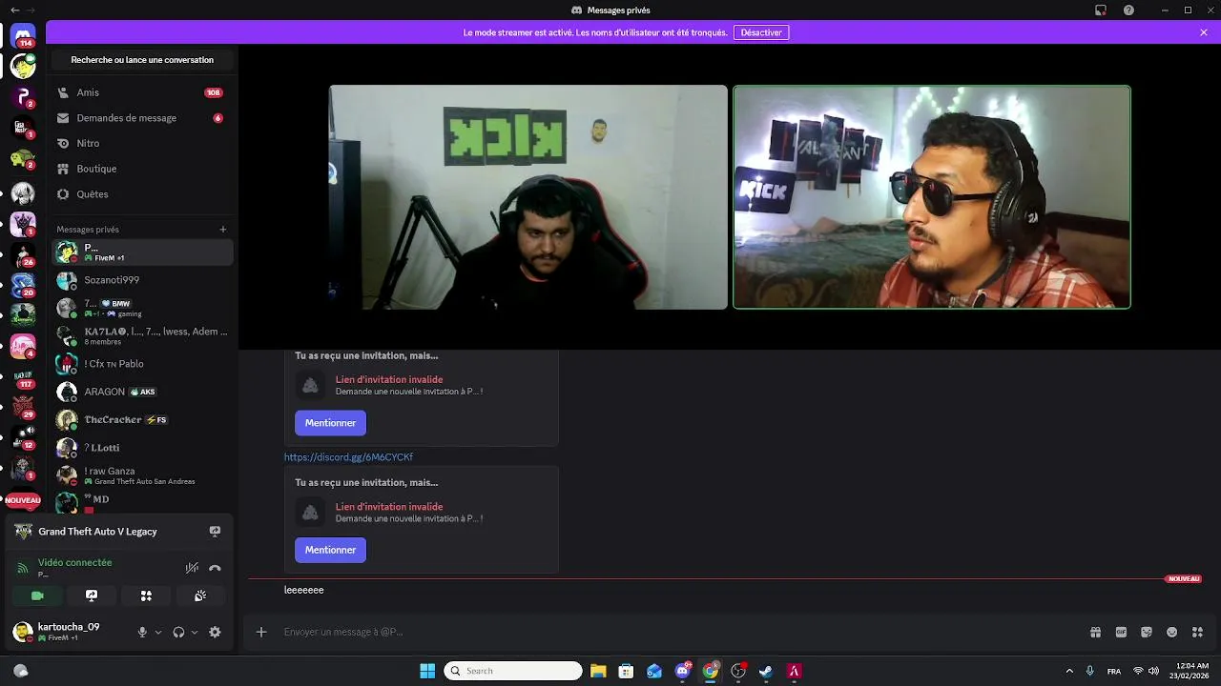Expand headphone output options arrow
Screen dimensions: 1221x686
tap(195, 632)
